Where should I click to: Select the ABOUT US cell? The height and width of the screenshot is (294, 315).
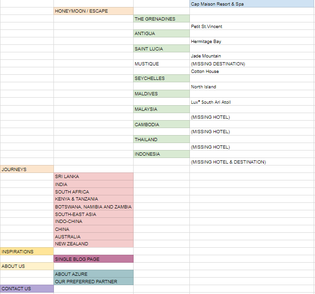[27, 266]
